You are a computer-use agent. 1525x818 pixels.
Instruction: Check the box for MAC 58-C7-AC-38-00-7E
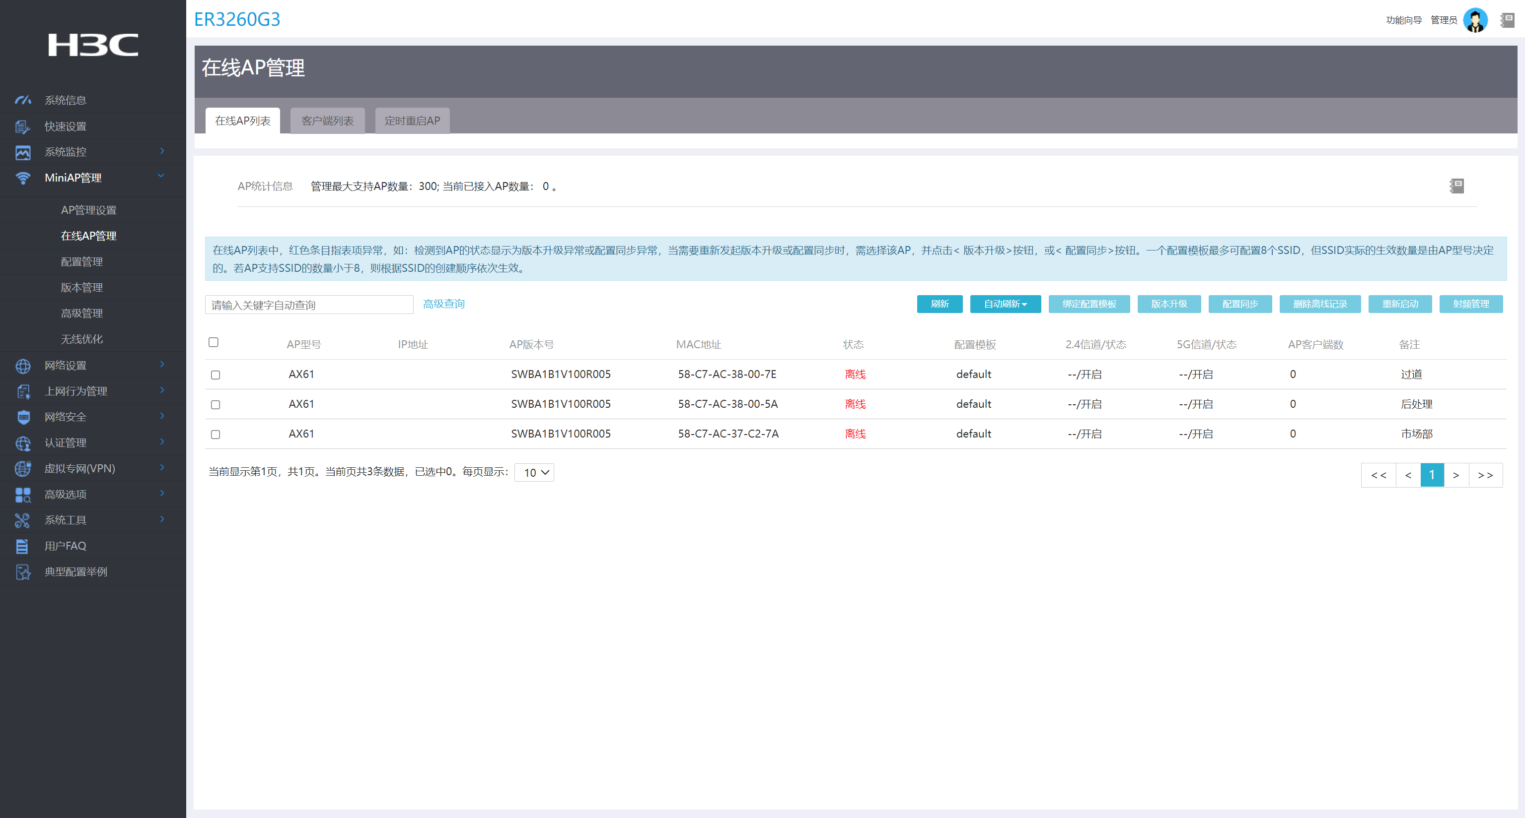pyautogui.click(x=216, y=375)
